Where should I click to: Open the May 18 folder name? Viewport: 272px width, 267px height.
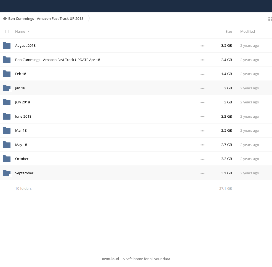point(21,145)
